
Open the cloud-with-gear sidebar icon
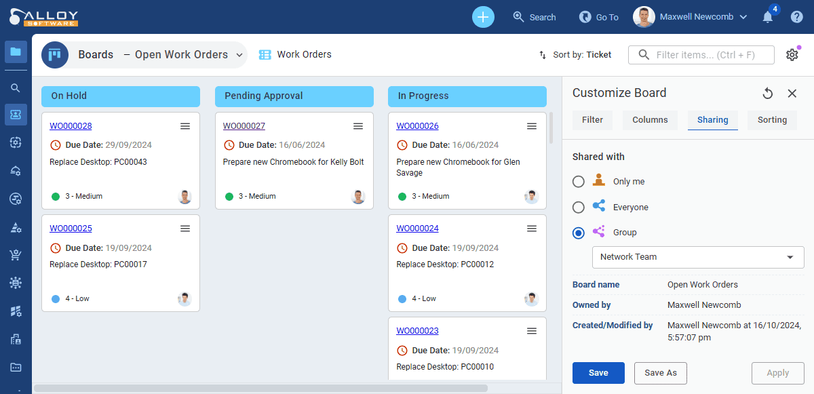click(16, 170)
